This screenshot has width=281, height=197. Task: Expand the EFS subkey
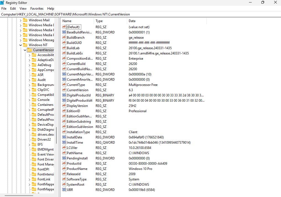30,145
